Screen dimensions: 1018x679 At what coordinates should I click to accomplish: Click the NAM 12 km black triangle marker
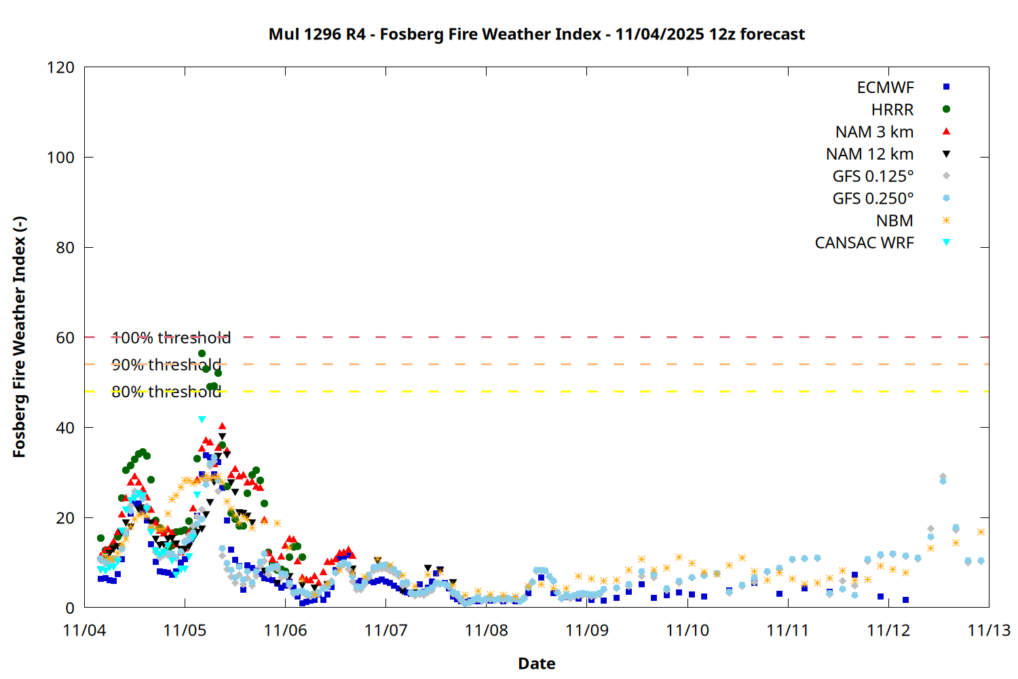click(x=946, y=154)
